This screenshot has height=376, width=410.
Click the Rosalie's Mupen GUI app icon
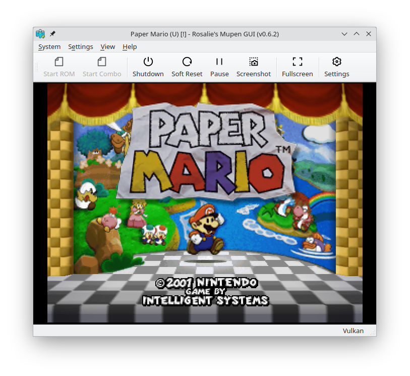point(40,34)
